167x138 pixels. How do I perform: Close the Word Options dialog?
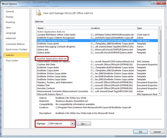pyautogui.click(x=161, y=3)
